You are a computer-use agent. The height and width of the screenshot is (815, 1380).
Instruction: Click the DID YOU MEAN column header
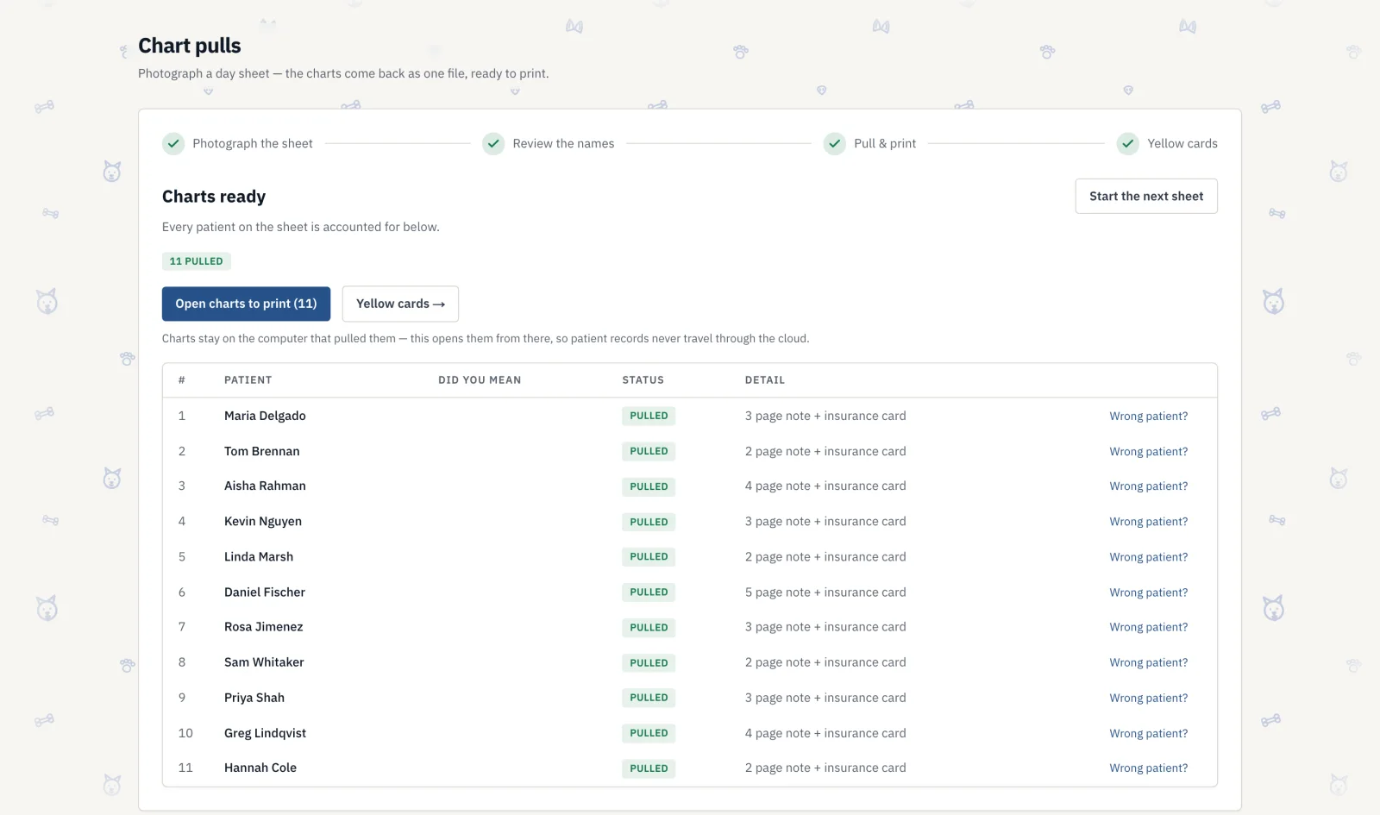click(x=480, y=380)
